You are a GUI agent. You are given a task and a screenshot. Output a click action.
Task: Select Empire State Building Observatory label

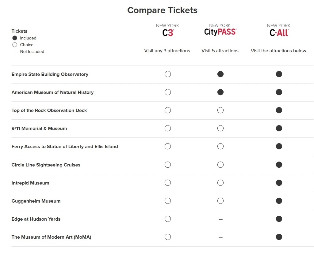50,74
